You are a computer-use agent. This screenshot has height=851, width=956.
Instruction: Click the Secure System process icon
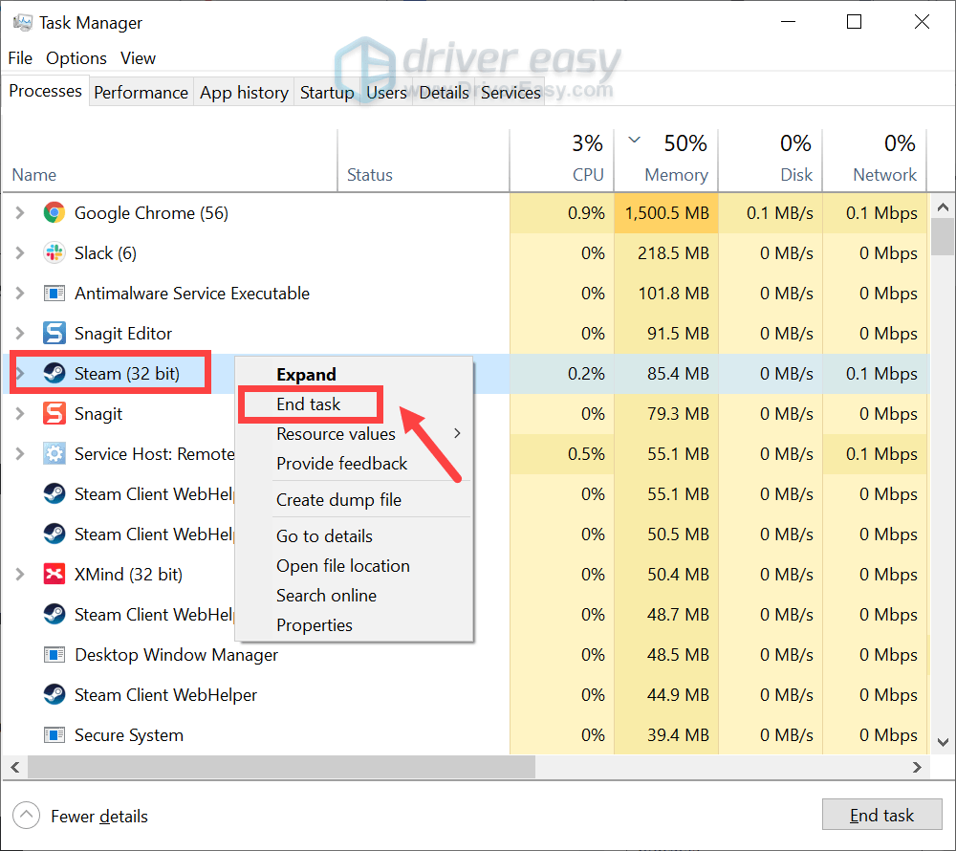54,734
